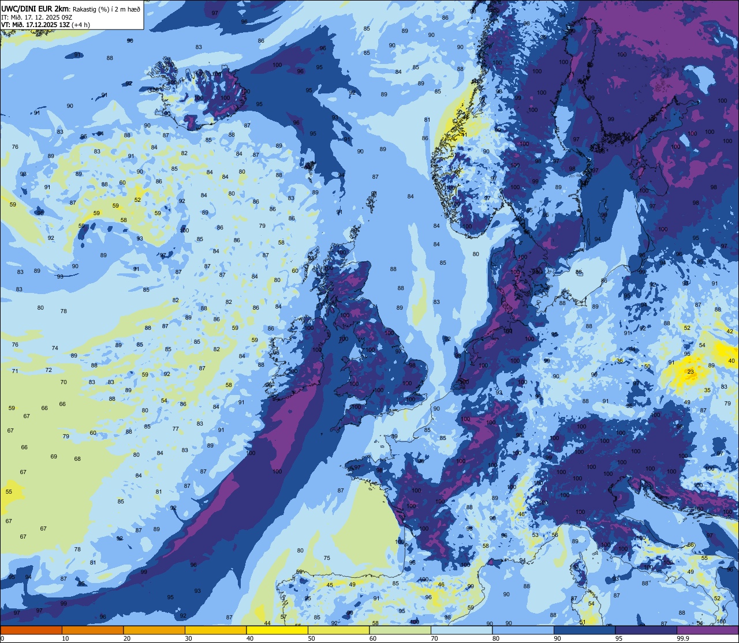Choose the 60–70 light green legend segment
This screenshot has height=643, width=739.
400,630
